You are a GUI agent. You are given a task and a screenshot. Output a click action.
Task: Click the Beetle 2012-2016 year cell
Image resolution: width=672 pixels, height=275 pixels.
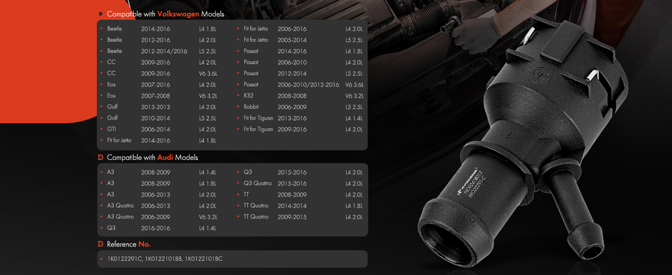coord(155,40)
